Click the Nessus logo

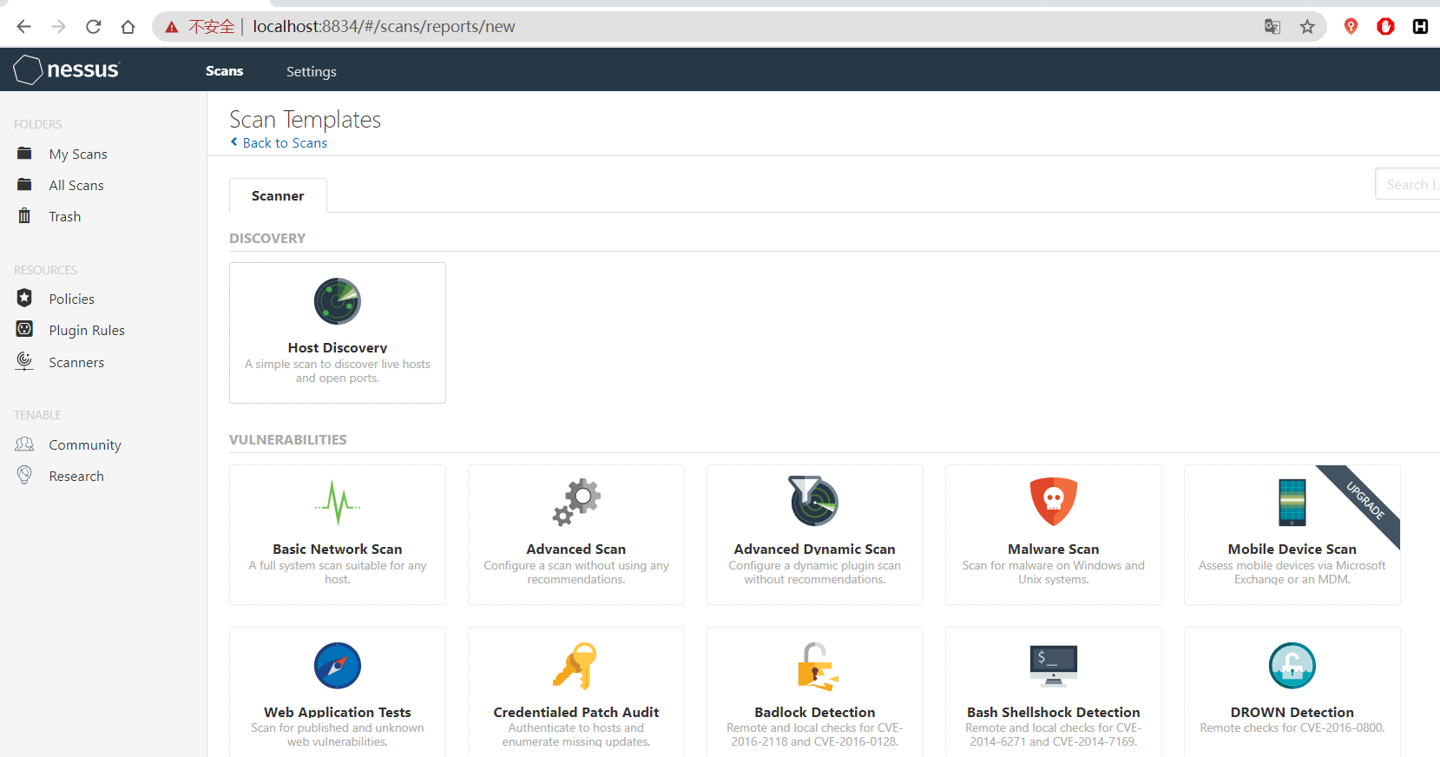point(67,69)
